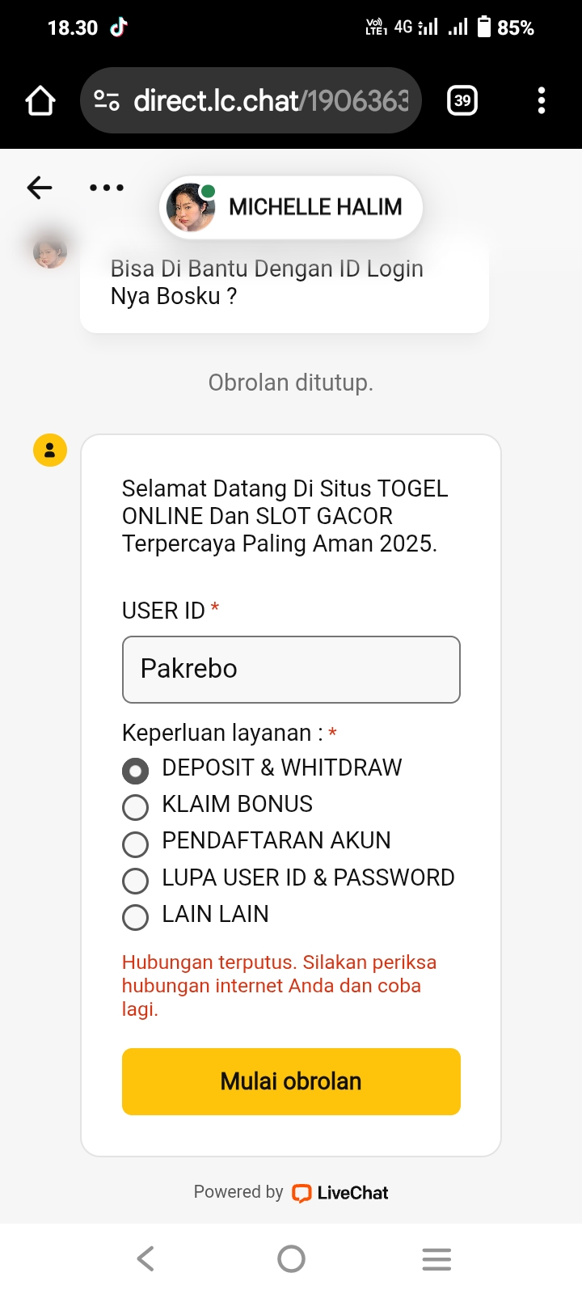Select the DEPOSIT & WHITDRAW radio option

(x=136, y=772)
